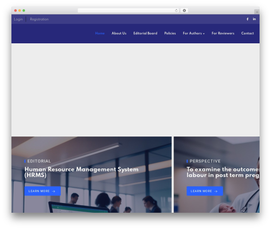The height and width of the screenshot is (229, 271).
Task: Go to the Contact page
Action: coord(247,34)
